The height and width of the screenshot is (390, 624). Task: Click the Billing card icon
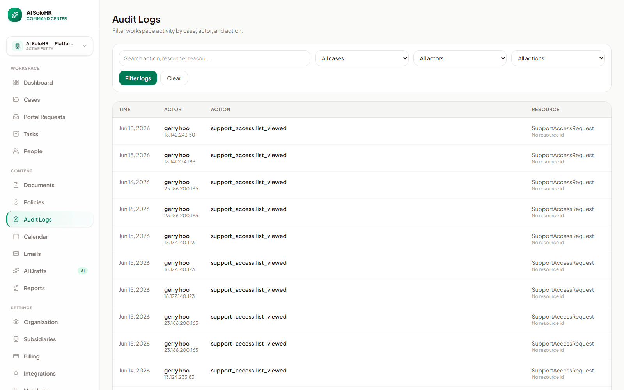16,356
